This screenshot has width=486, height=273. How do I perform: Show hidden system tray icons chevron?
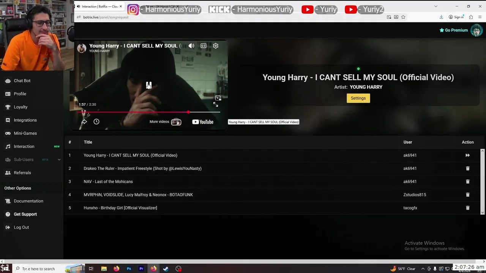tap(423, 269)
